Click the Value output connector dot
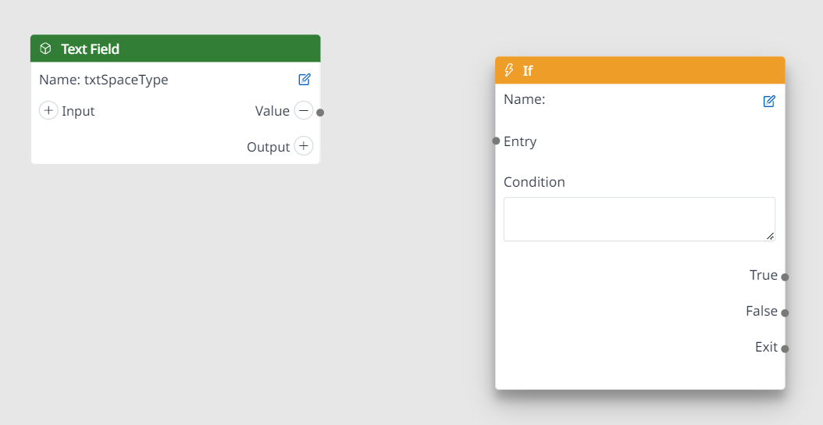The width and height of the screenshot is (823, 425). coord(320,112)
